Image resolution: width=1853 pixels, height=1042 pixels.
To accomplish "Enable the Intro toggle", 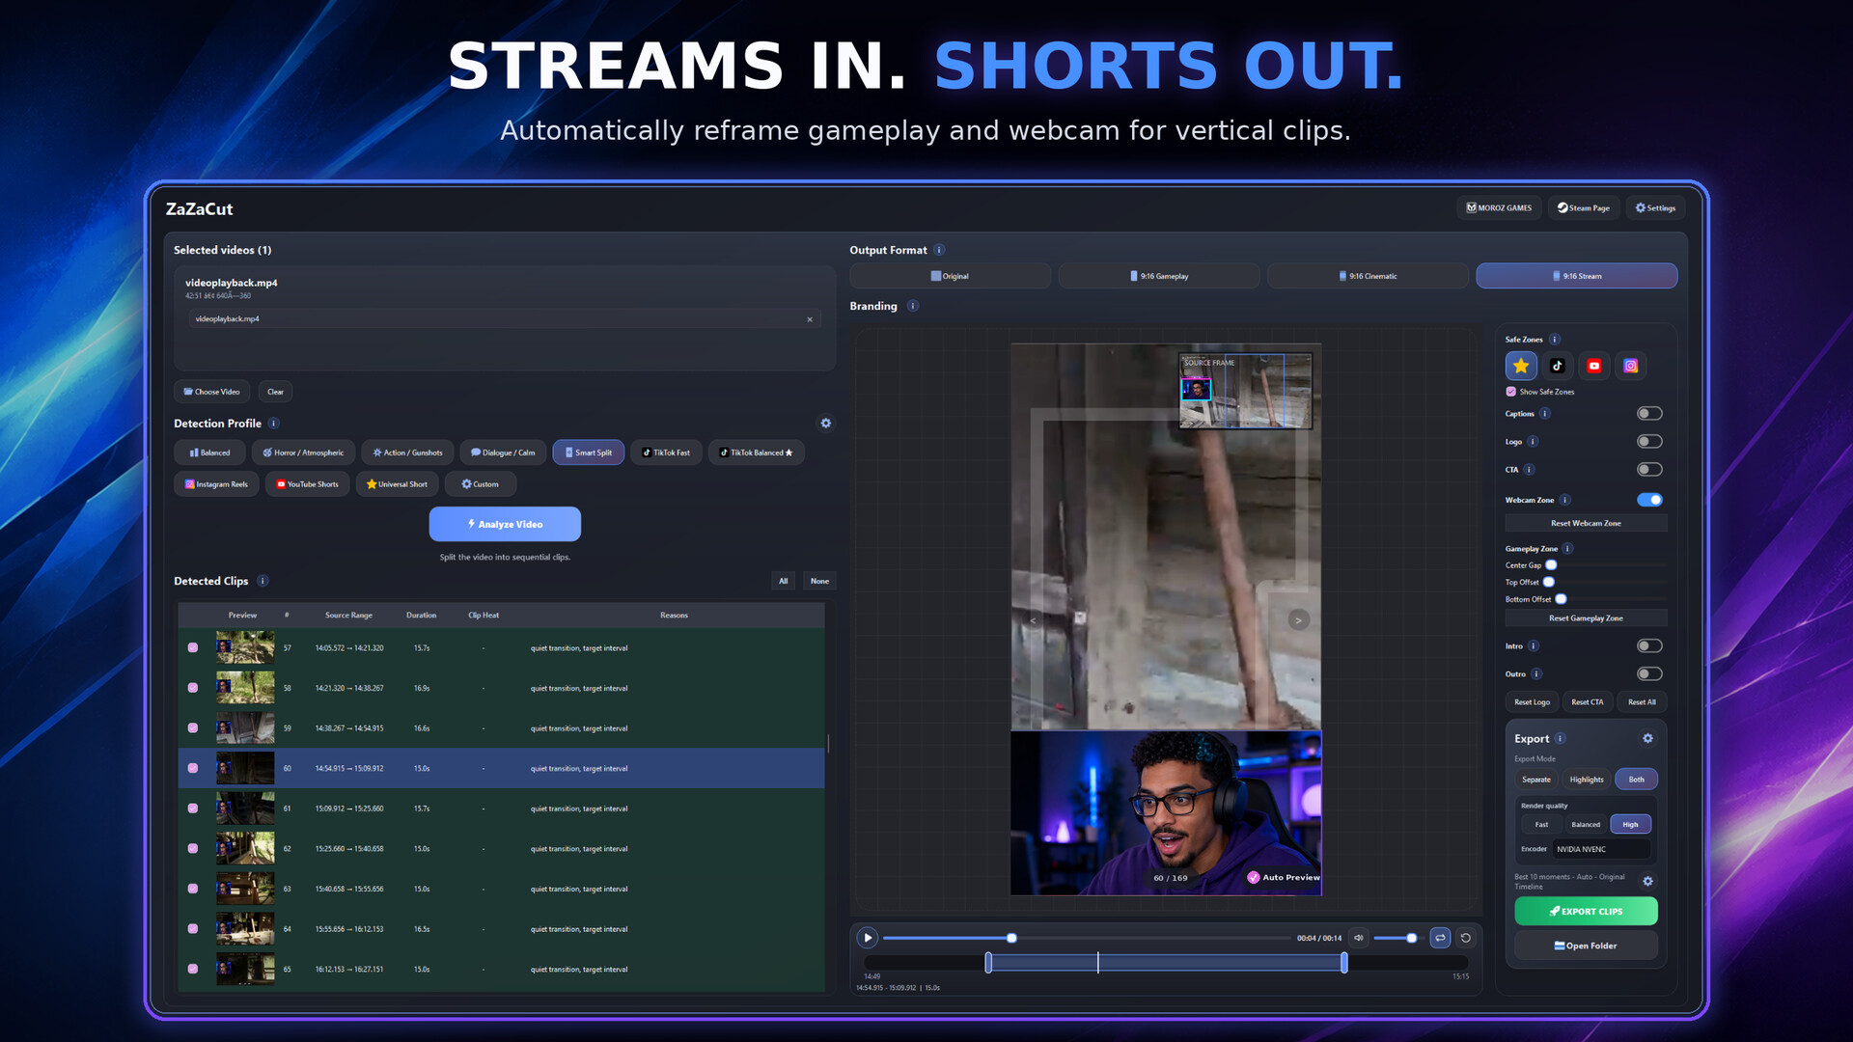I will [1649, 646].
